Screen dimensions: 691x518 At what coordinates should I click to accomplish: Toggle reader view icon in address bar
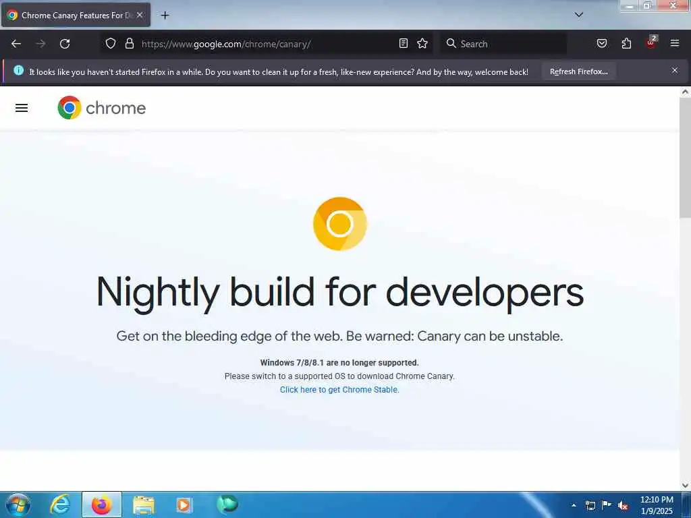pyautogui.click(x=404, y=43)
